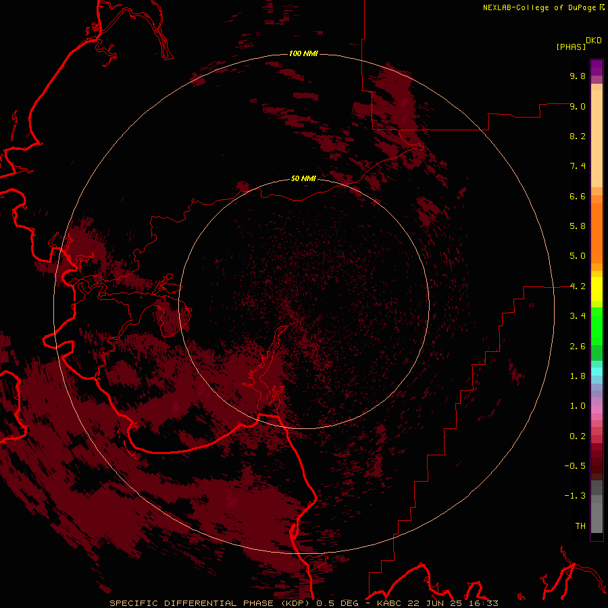The image size is (608, 608).
Task: Click the [PHAS] label above the color bar
Action: (x=571, y=47)
